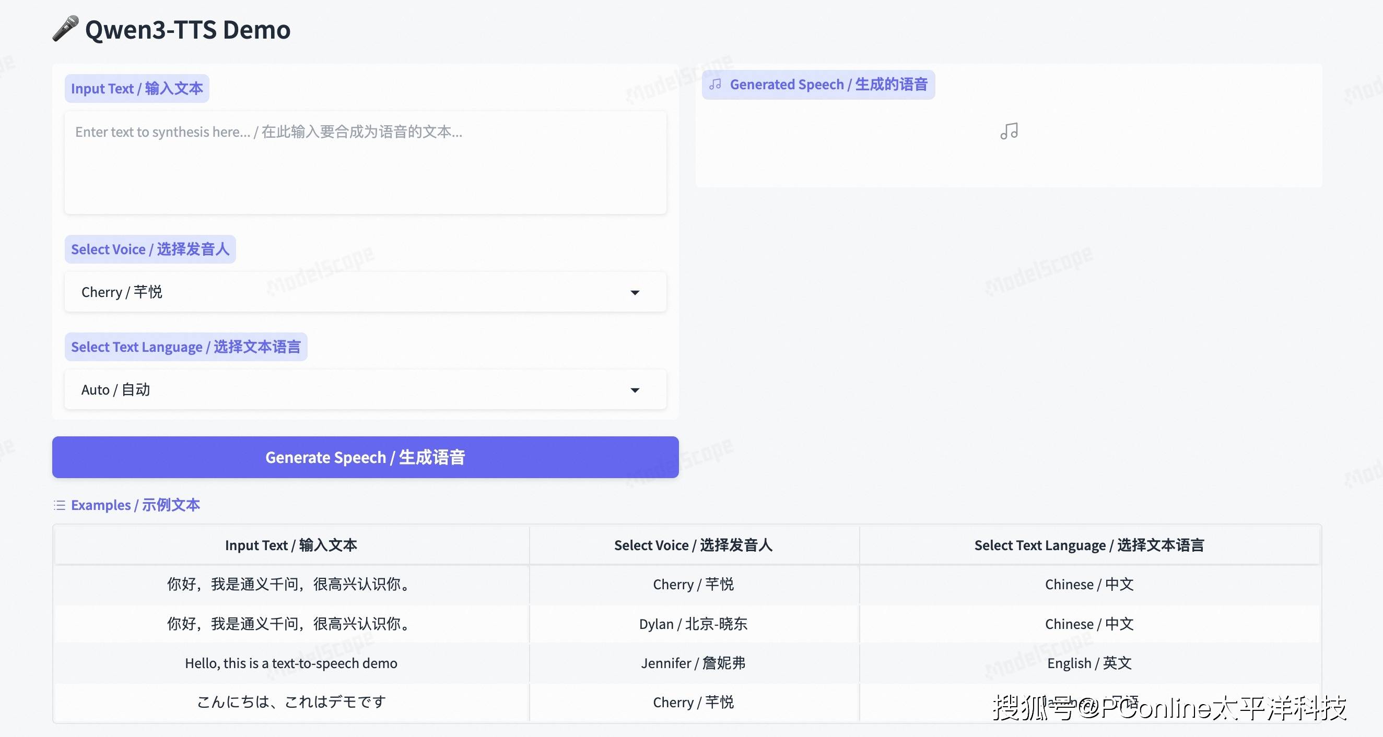Click the microphone icon in the page title

64,30
